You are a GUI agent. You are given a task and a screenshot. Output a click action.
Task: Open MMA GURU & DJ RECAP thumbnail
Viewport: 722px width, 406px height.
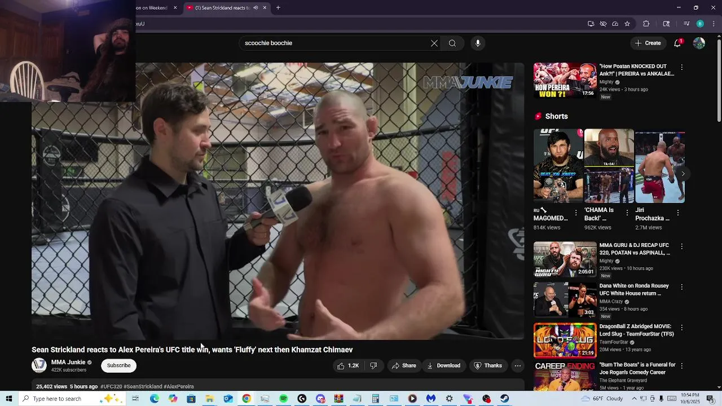[x=565, y=259]
